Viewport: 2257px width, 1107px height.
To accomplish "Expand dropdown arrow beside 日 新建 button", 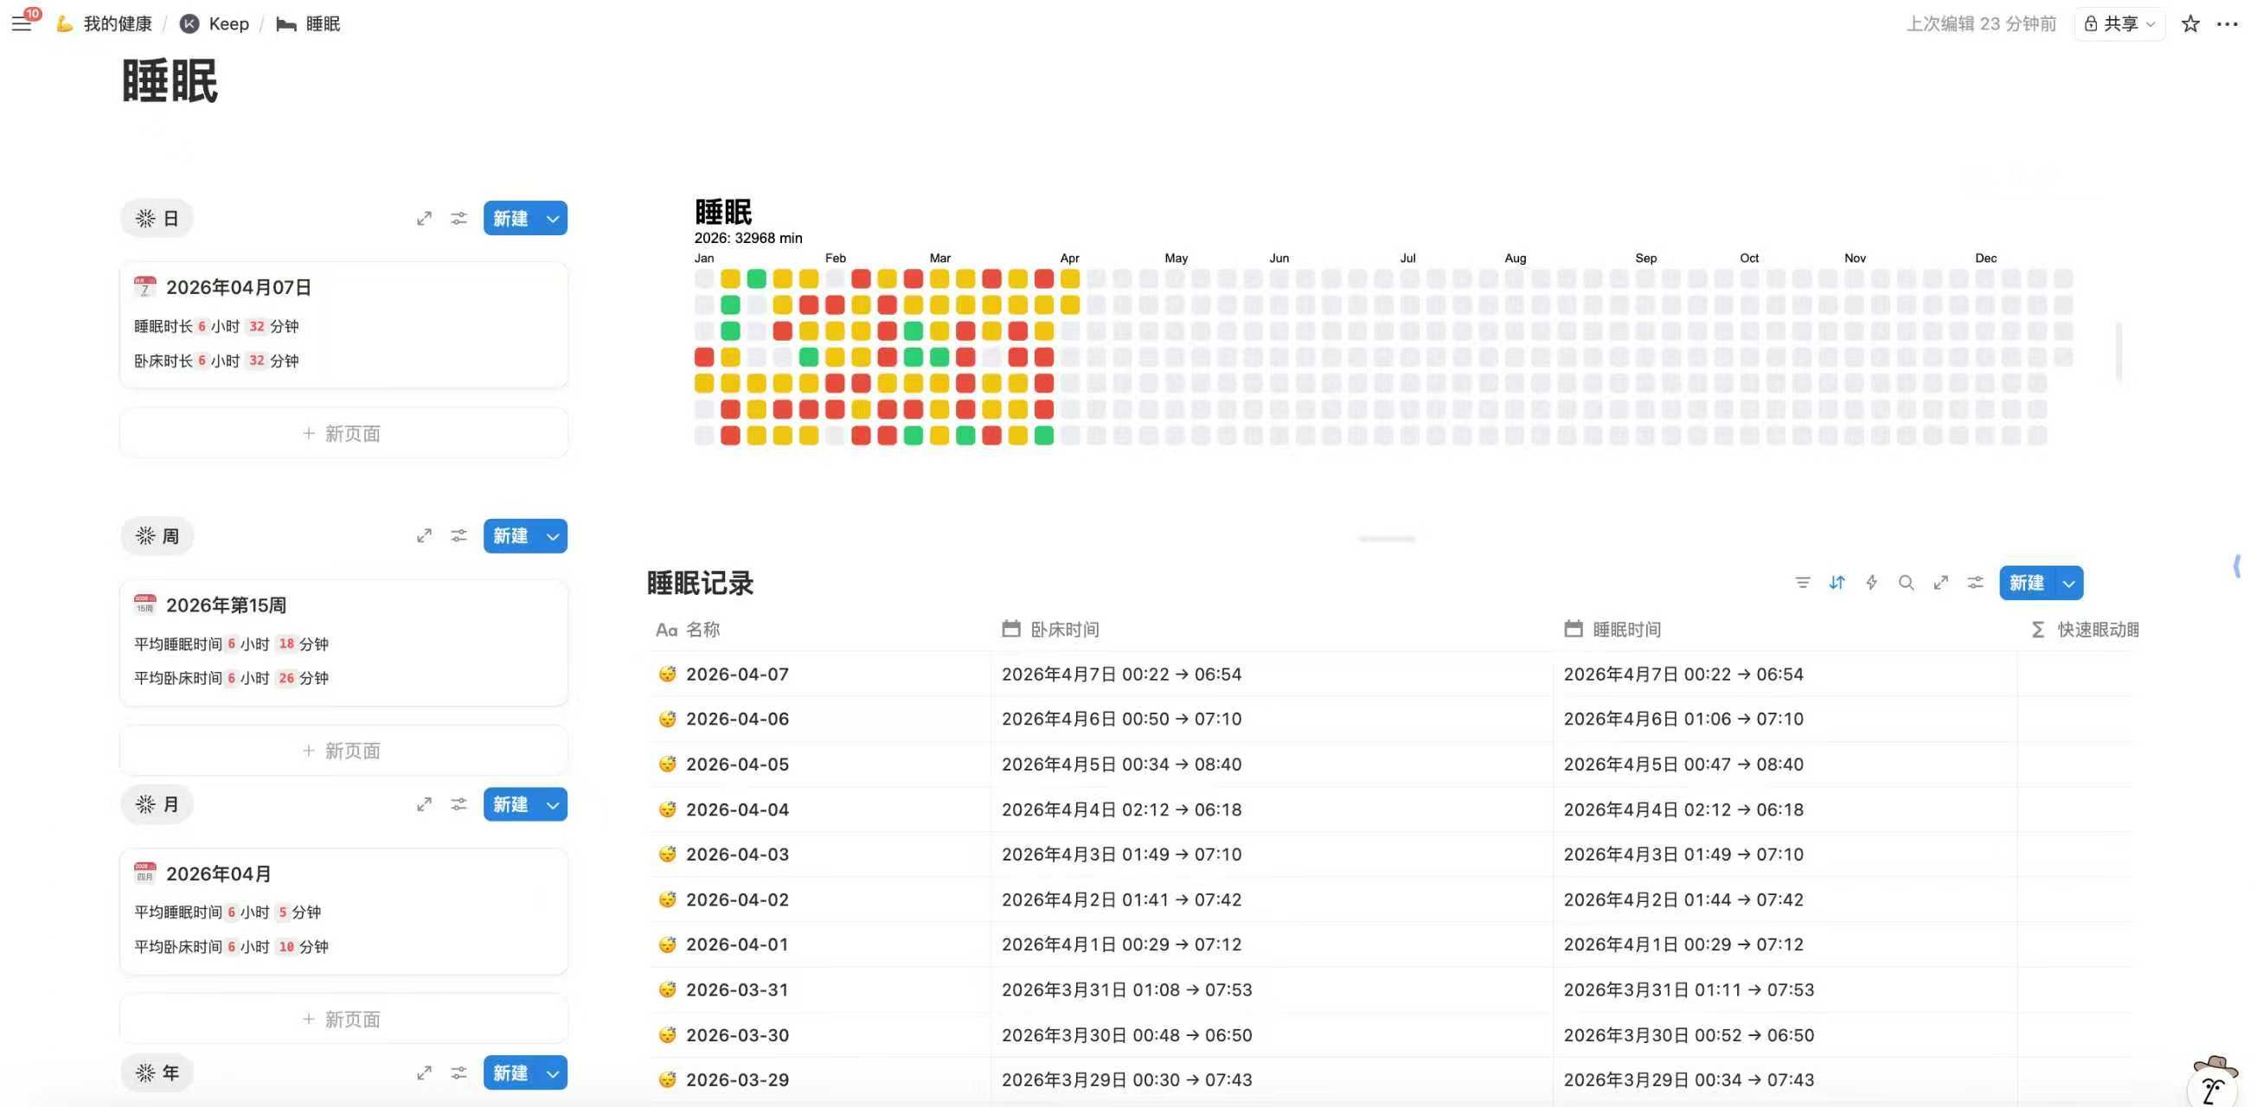I will coord(553,218).
